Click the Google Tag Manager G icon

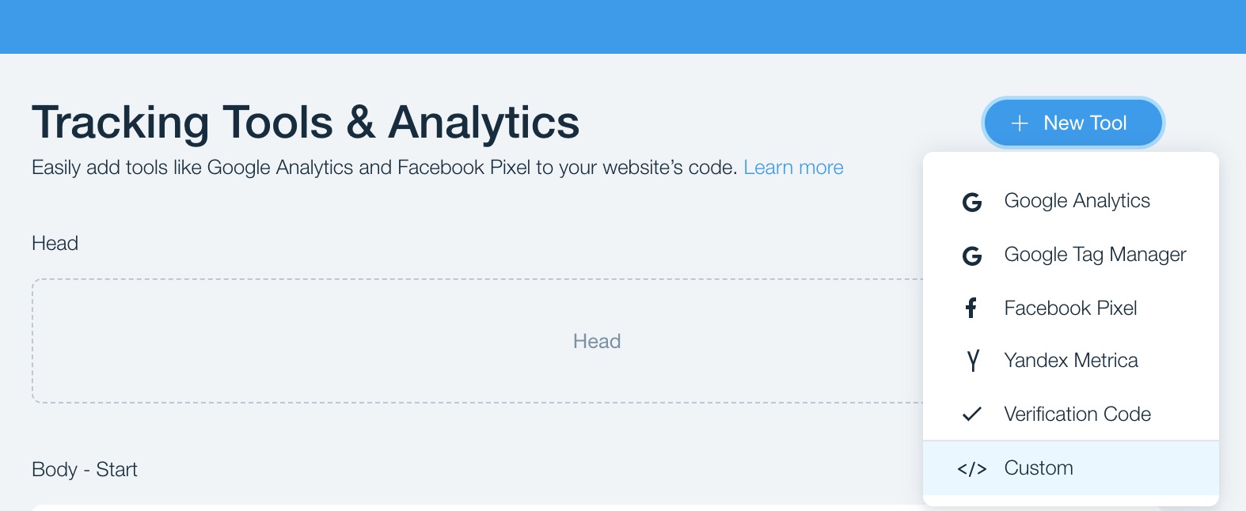[972, 255]
